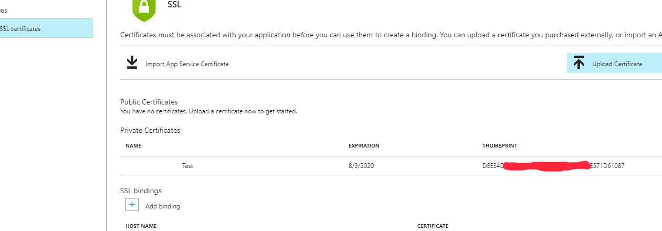Click the Add binding text link
The image size is (662, 231).
163,206
